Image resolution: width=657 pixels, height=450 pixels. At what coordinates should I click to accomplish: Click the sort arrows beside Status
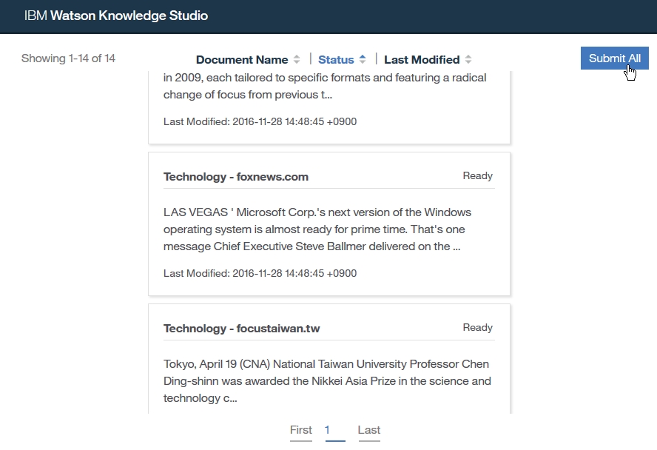(x=363, y=60)
